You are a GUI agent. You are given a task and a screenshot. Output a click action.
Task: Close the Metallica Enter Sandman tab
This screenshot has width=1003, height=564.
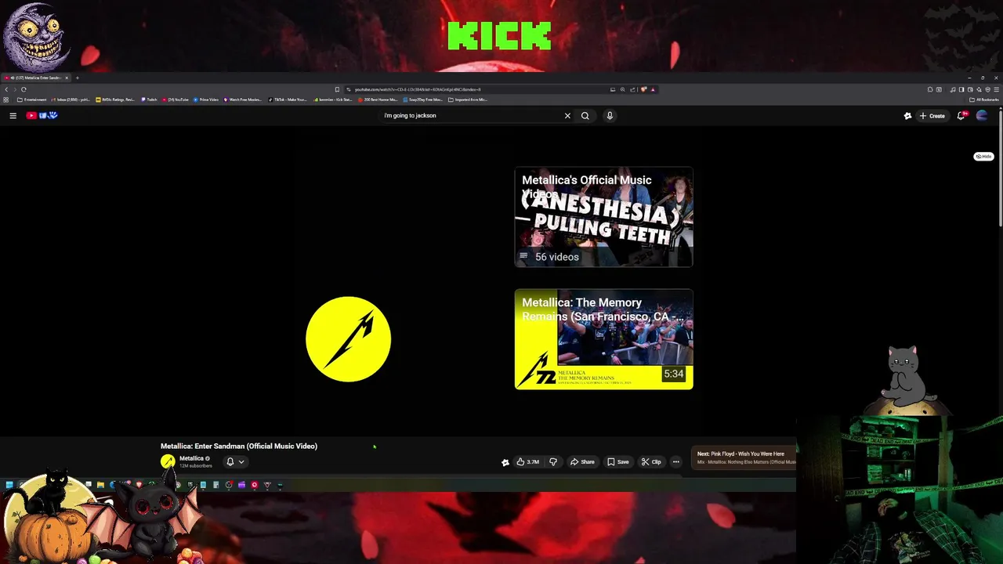[x=67, y=78]
